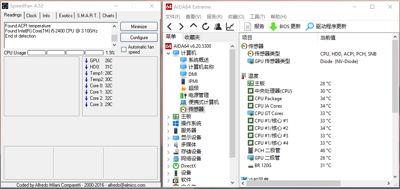
Task: Click the SpeedFan Configure button
Action: pos(139,38)
